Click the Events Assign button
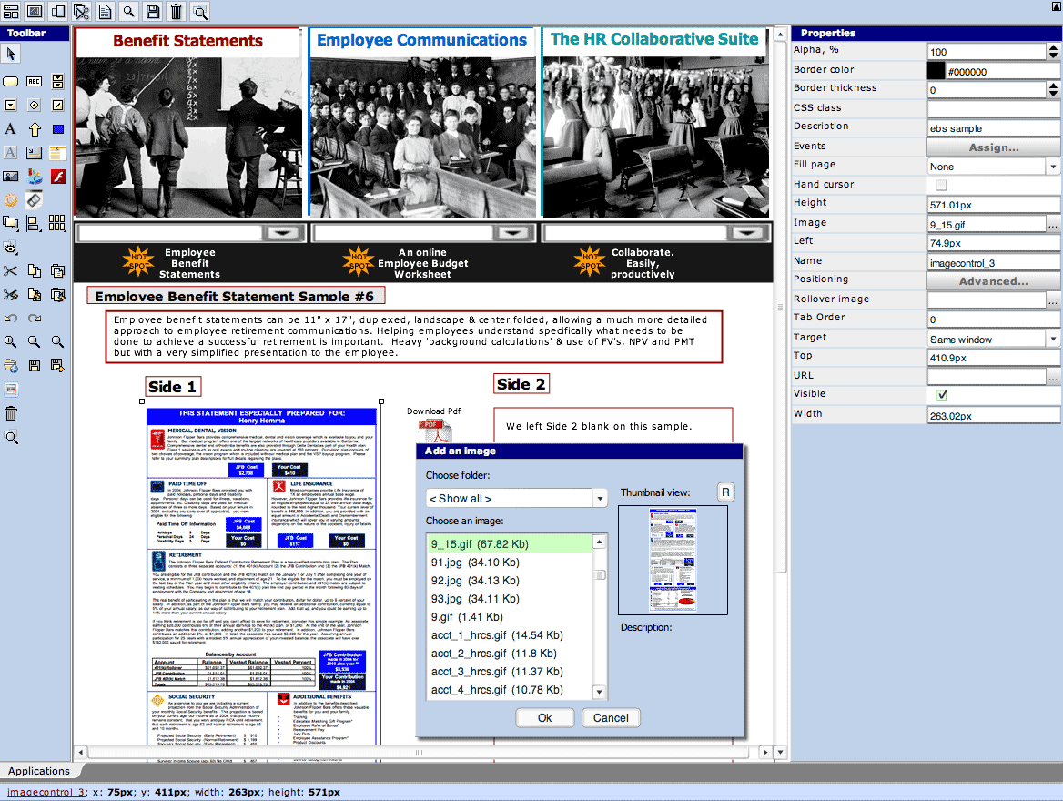 (x=994, y=147)
